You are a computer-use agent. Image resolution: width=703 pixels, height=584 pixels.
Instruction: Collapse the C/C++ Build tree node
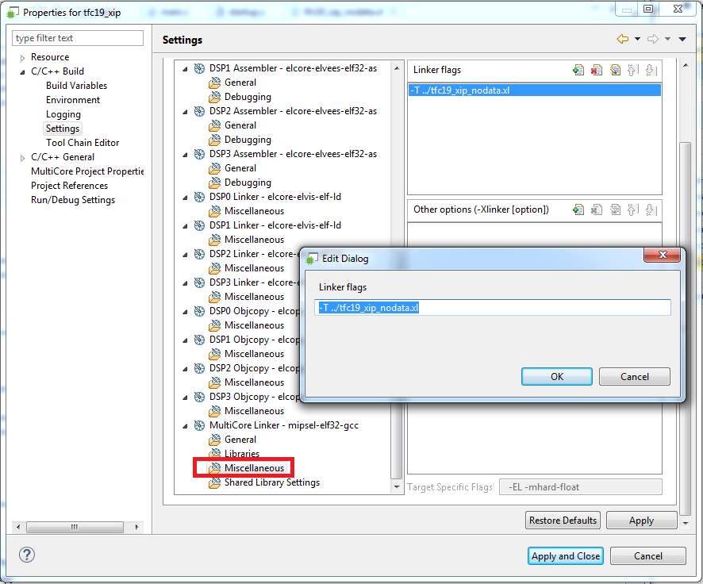coord(22,72)
